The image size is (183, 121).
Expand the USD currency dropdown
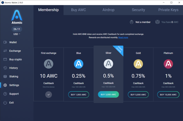(x=17, y=34)
